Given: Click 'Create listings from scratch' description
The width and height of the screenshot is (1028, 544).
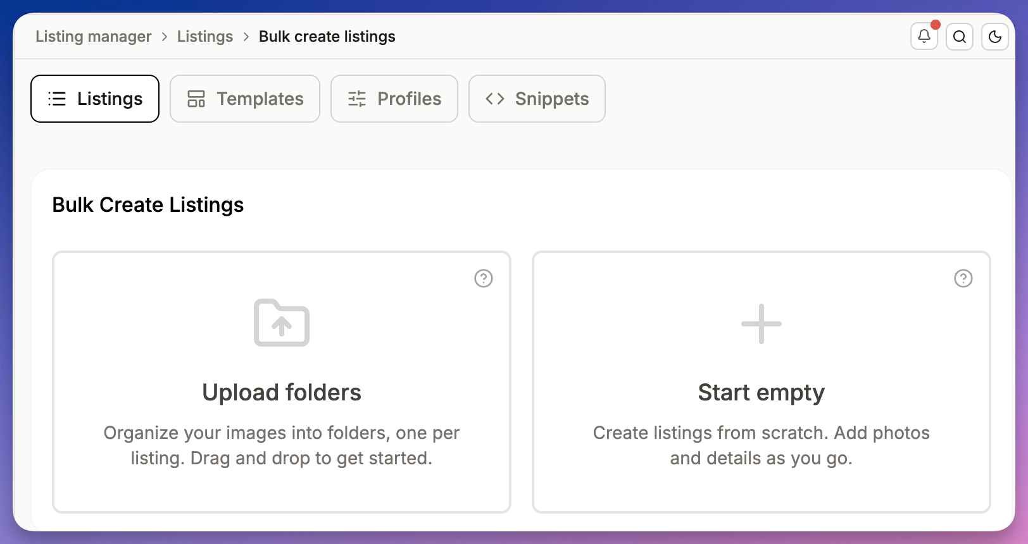Looking at the screenshot, I should click(762, 445).
